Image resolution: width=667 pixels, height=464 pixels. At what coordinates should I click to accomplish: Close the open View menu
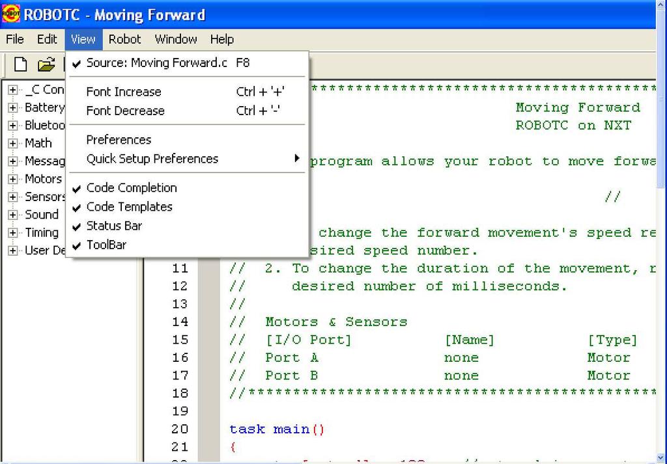[83, 40]
